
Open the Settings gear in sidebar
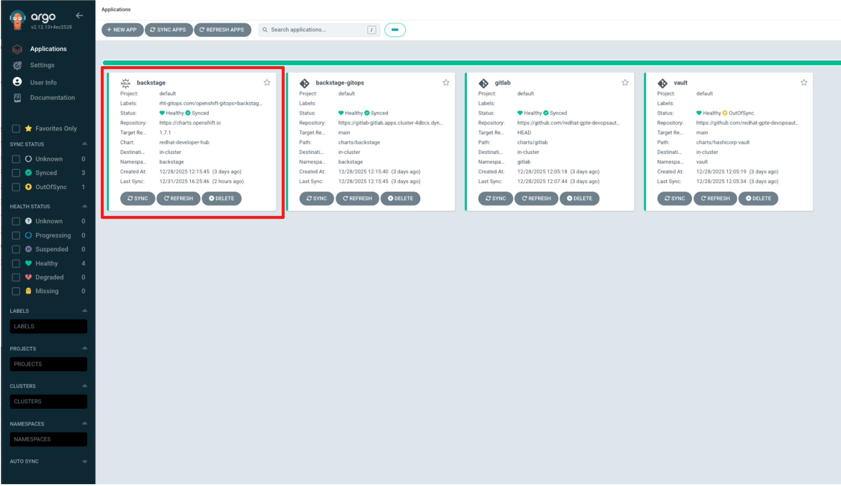pos(17,65)
